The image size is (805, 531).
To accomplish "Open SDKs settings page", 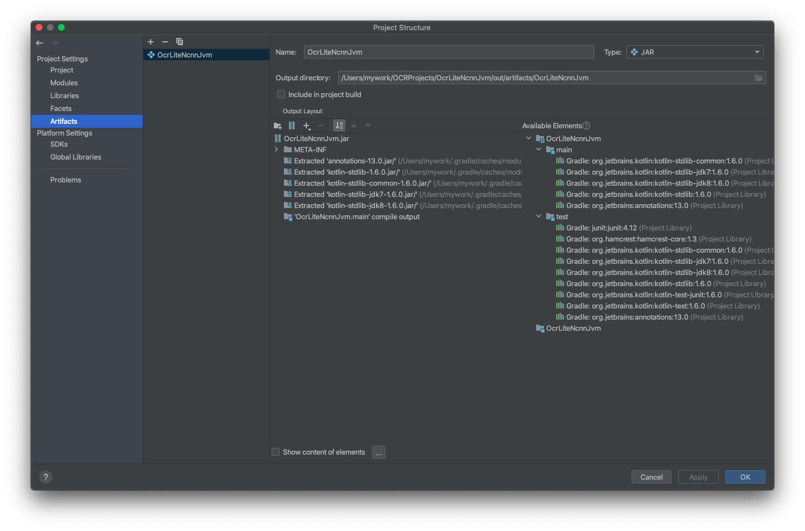I will (59, 144).
